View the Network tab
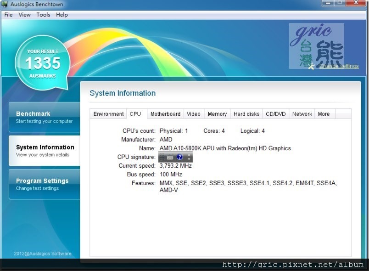Screen dimensions: 369x271 (x=302, y=114)
